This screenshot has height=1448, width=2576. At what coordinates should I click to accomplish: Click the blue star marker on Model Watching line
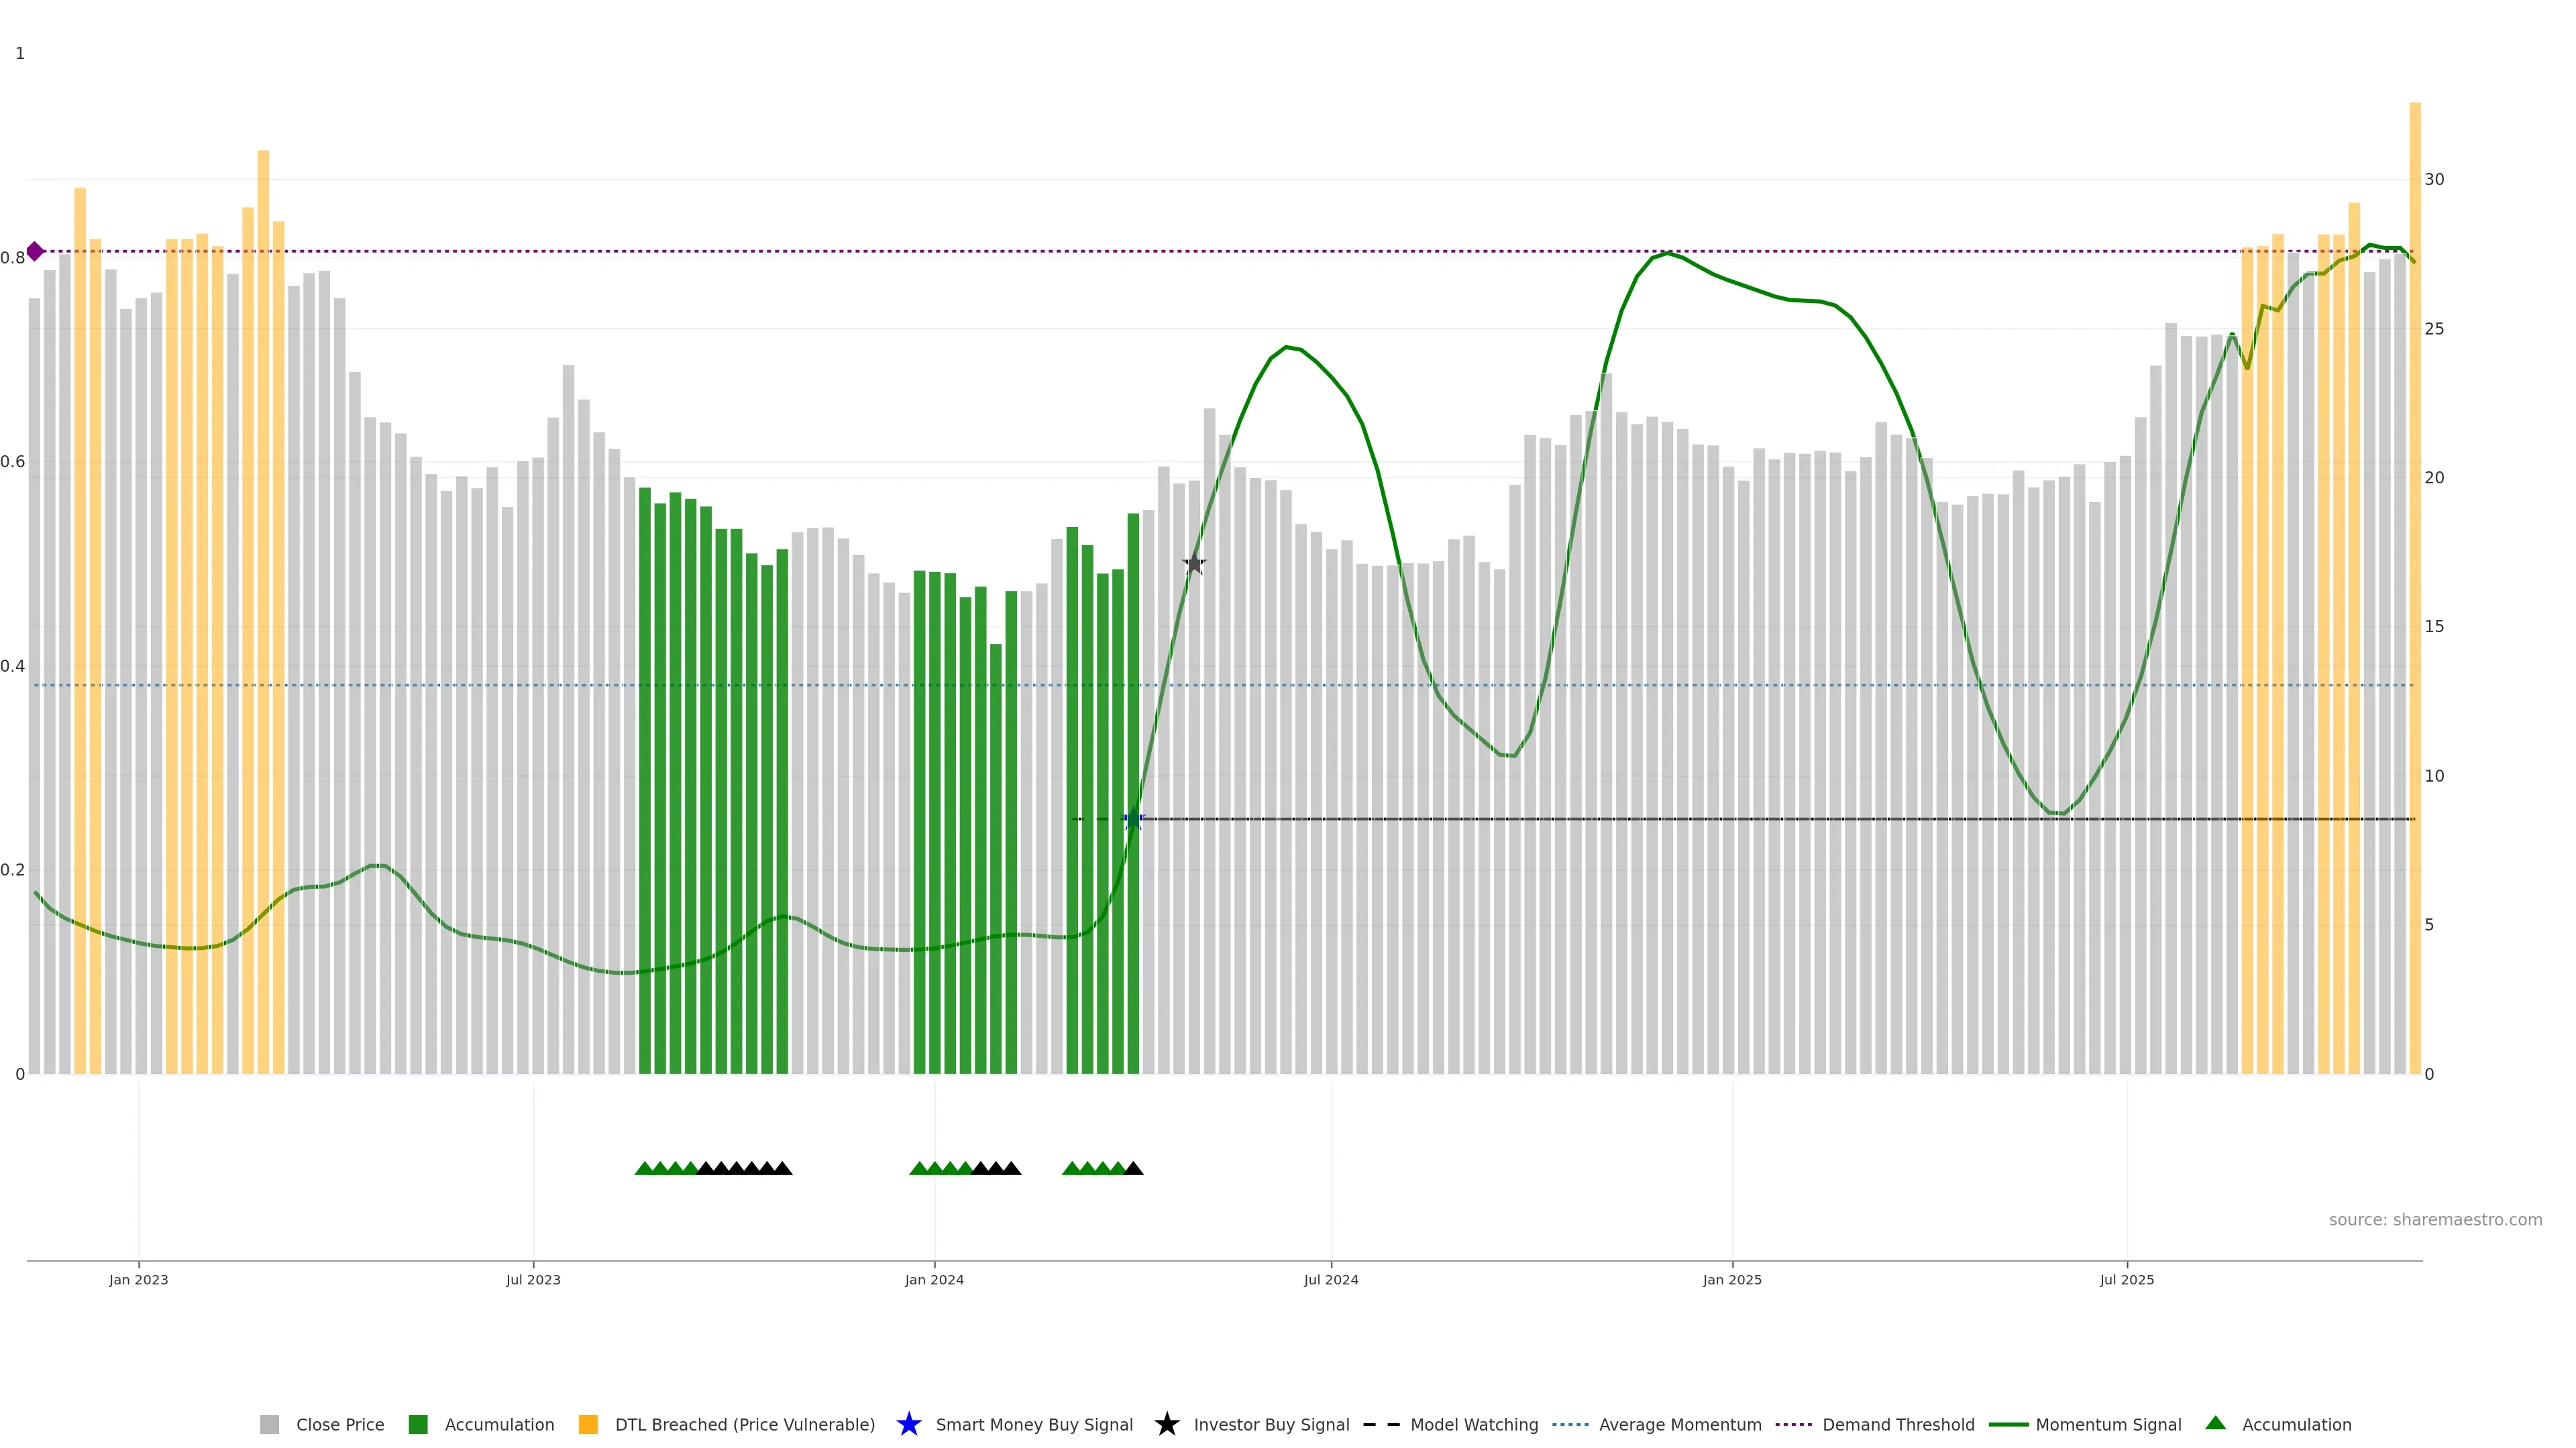point(1133,819)
